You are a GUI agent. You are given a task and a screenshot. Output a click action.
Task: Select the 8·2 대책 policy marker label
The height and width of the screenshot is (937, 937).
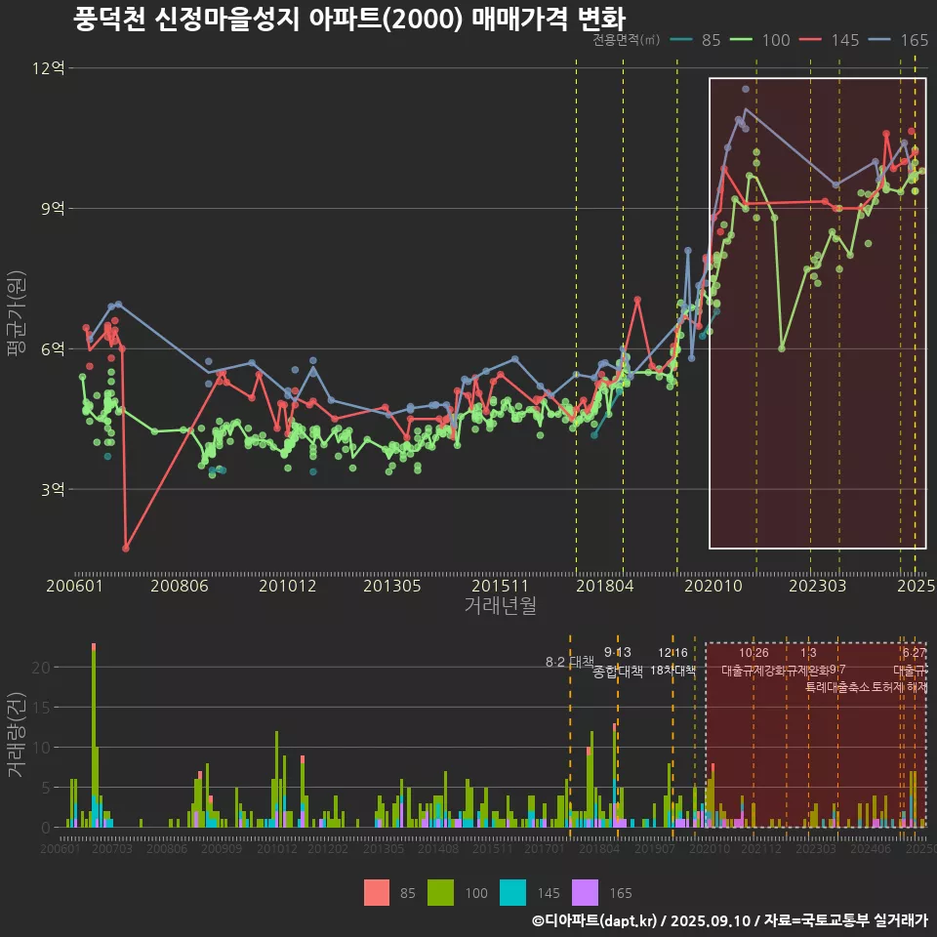coord(569,662)
